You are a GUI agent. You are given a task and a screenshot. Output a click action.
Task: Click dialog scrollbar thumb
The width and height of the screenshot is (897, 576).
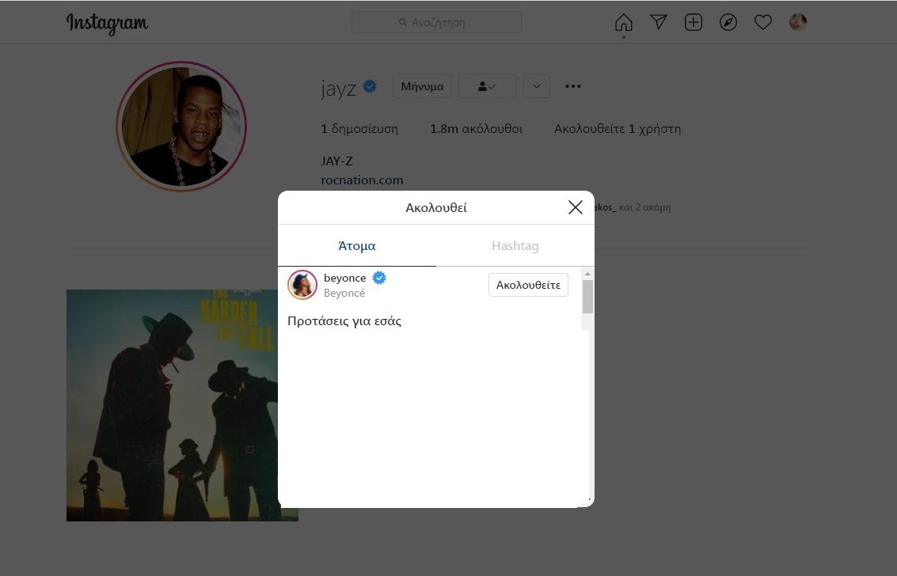(x=587, y=297)
